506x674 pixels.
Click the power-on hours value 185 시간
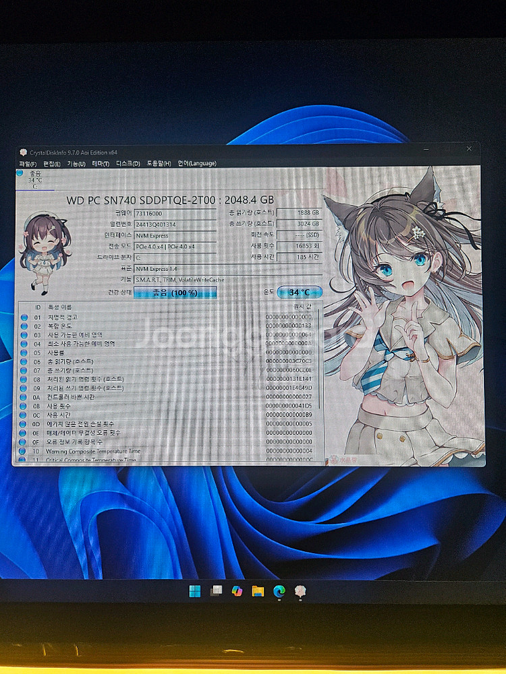(x=299, y=257)
